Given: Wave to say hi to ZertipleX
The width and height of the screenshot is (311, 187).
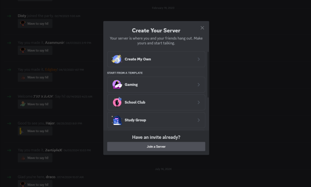Looking at the screenshot, I should tap(35, 158).
